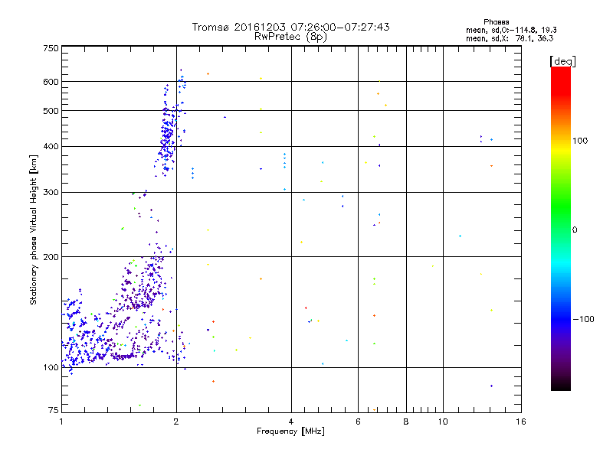This screenshot has width=613, height=459.
Task: Click the 'mean, sd,O:-114.8, 19.3' statistics line
Action: (511, 30)
